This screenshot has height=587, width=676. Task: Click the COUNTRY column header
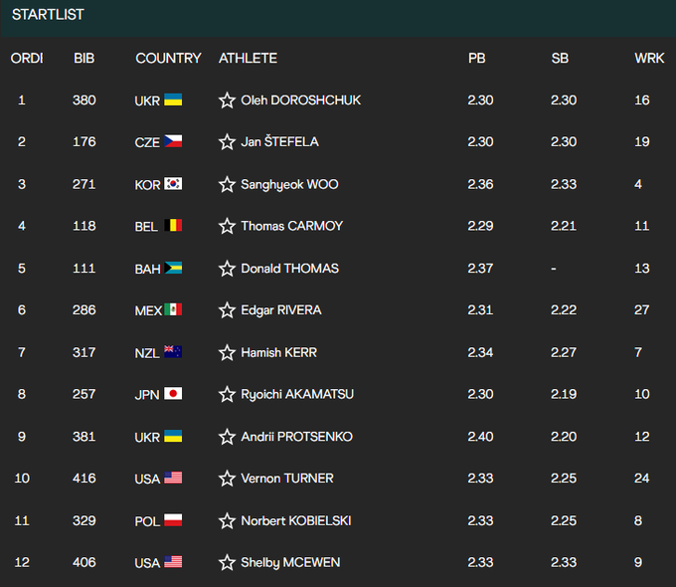(x=168, y=58)
